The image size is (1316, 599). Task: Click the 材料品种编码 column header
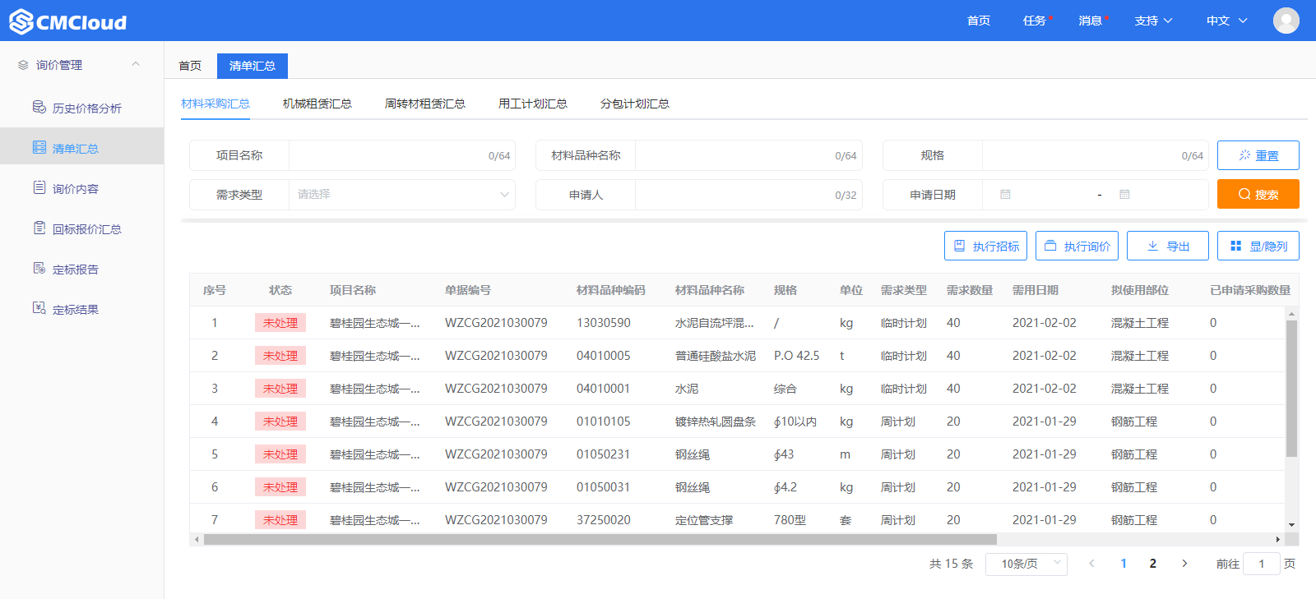[x=611, y=290]
